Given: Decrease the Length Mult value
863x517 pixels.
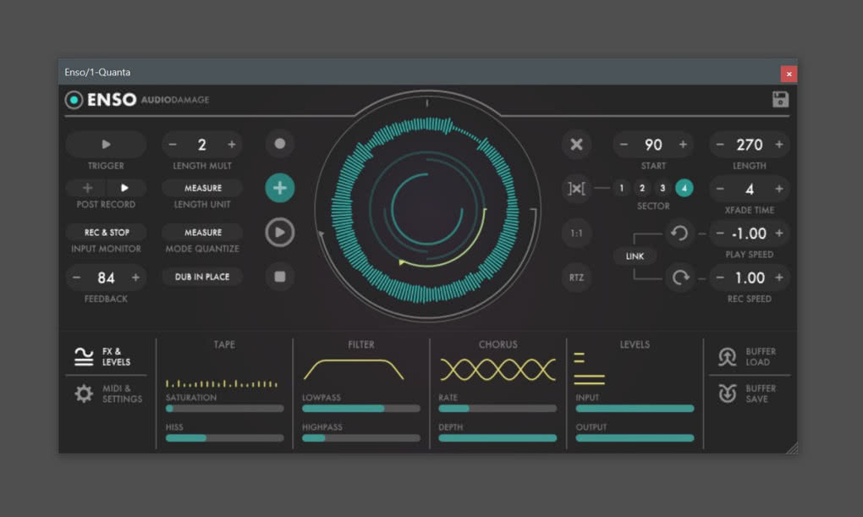Looking at the screenshot, I should 173,144.
